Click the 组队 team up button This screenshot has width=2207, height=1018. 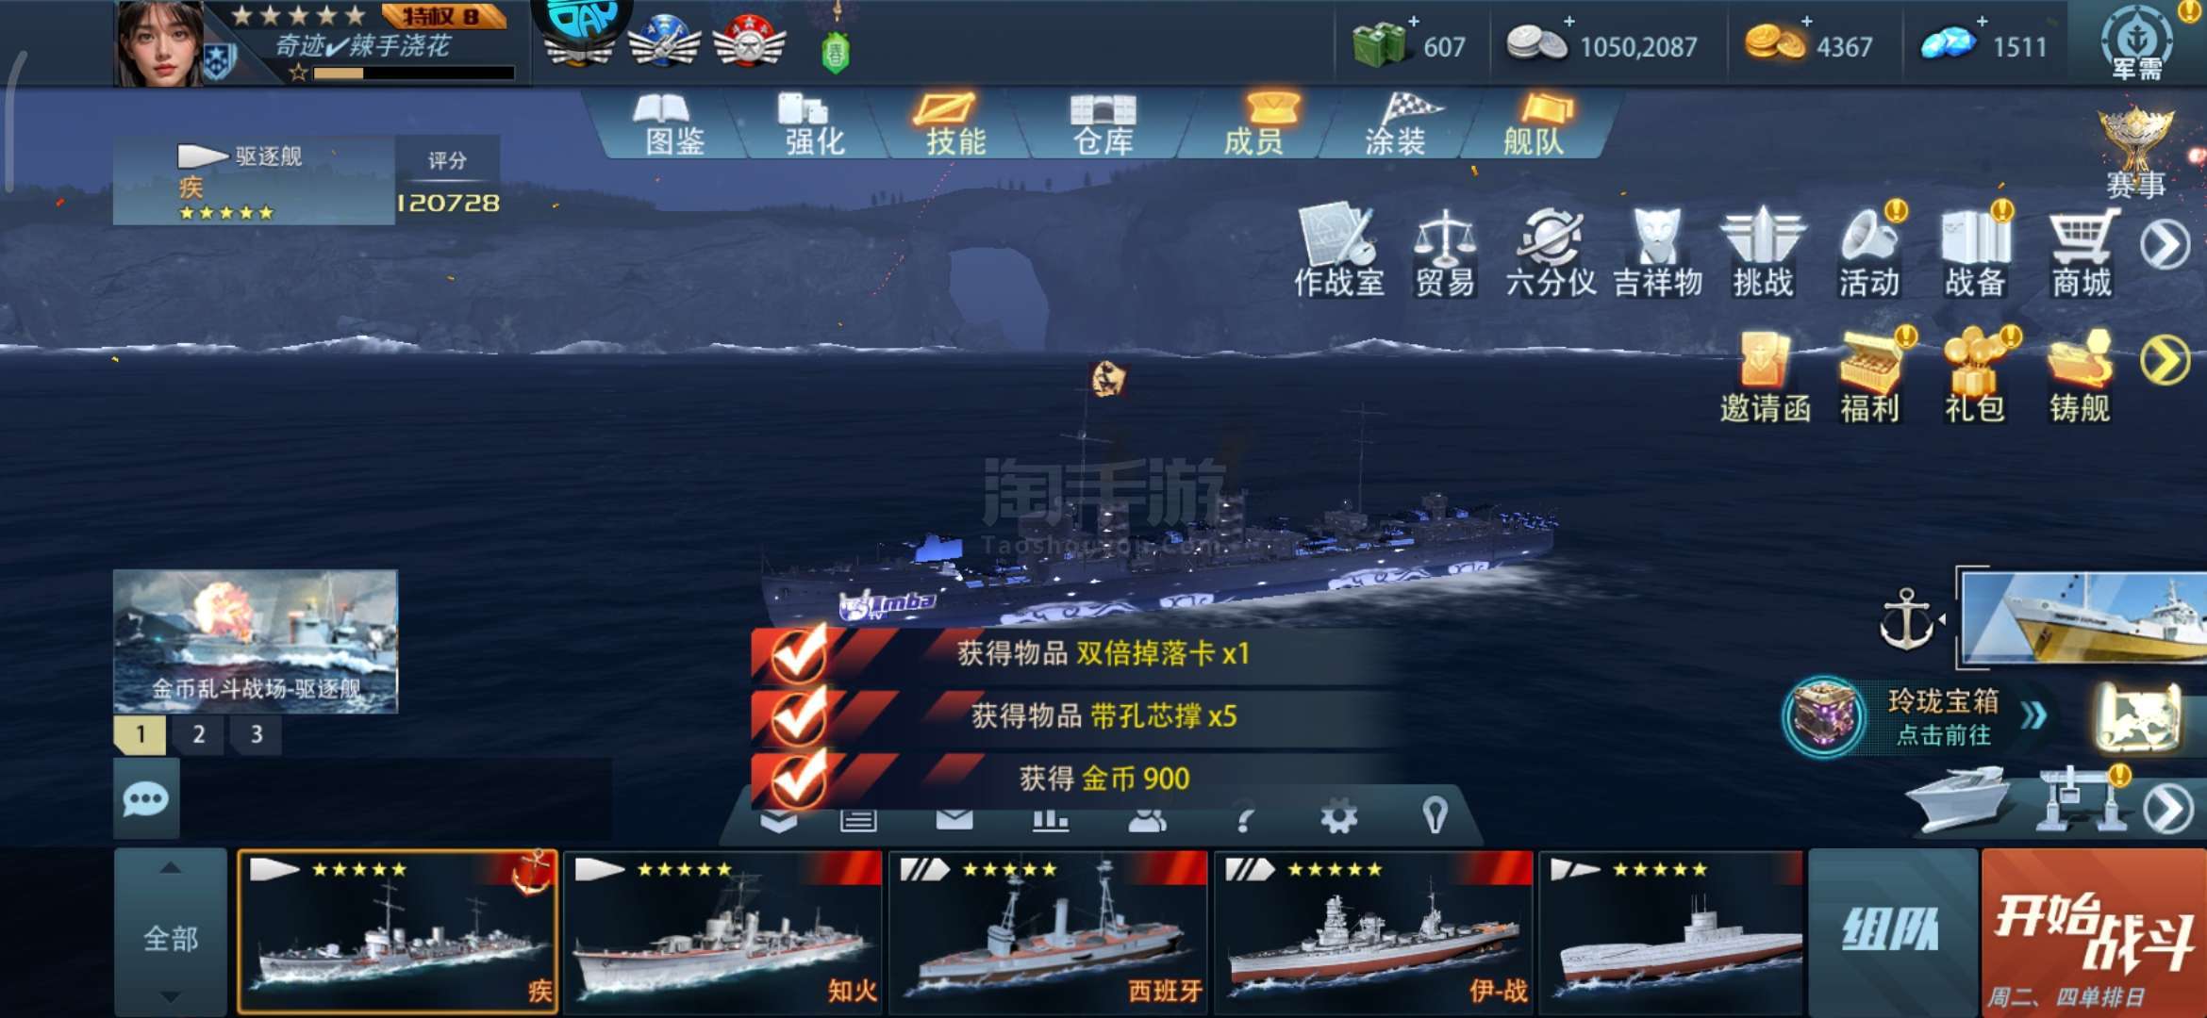1892,931
